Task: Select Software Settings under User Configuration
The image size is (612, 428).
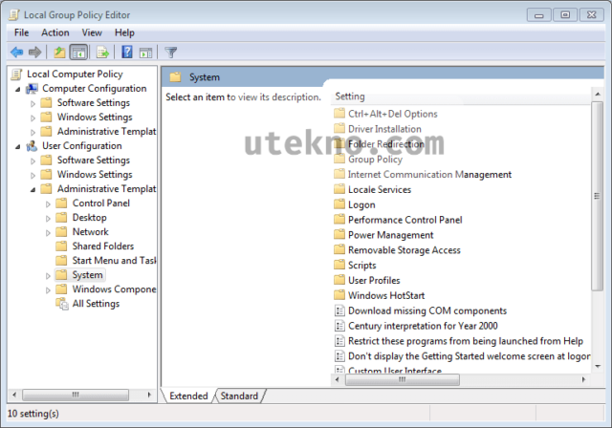Action: tap(94, 160)
